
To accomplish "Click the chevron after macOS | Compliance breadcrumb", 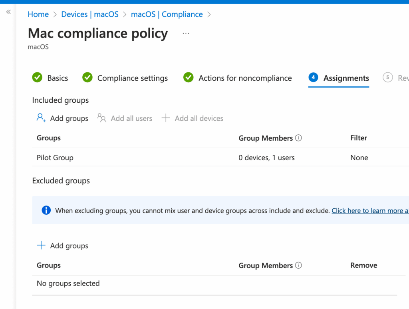I will point(209,14).
